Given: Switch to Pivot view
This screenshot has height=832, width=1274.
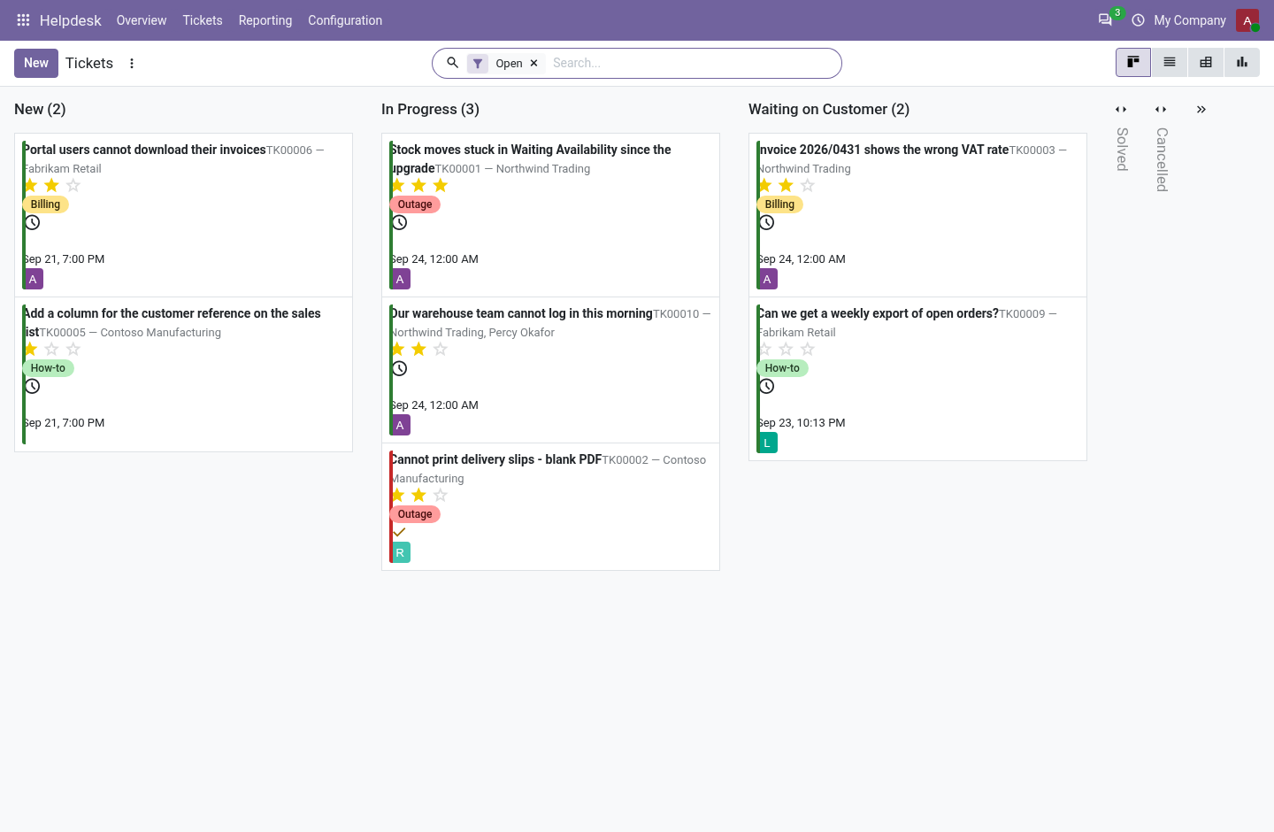Looking at the screenshot, I should click(1206, 62).
